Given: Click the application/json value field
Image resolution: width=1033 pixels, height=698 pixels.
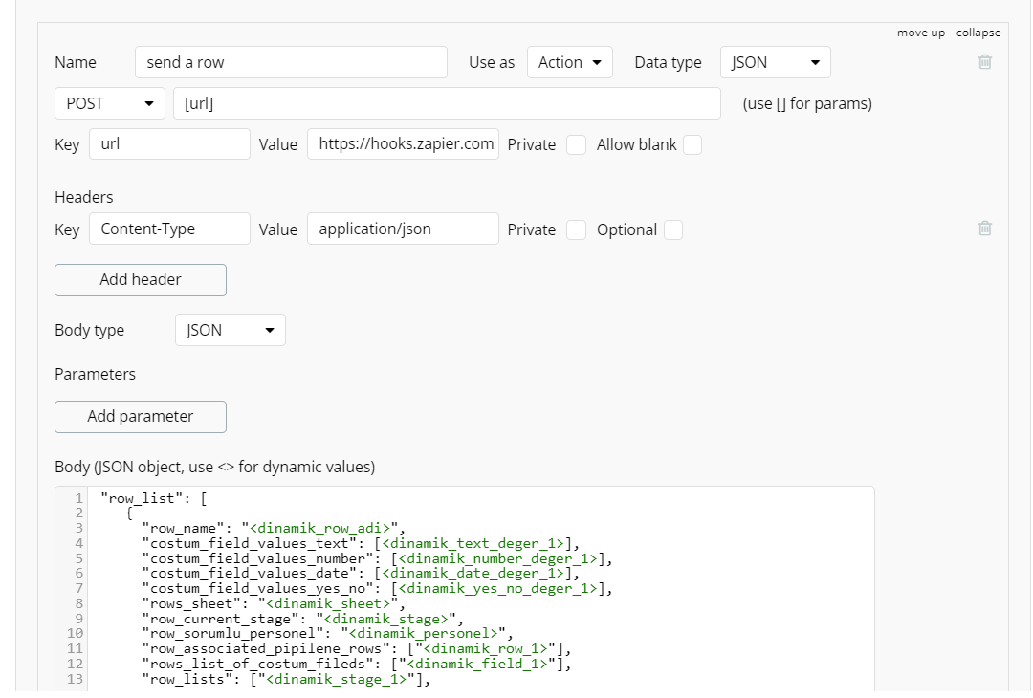Looking at the screenshot, I should tap(403, 229).
